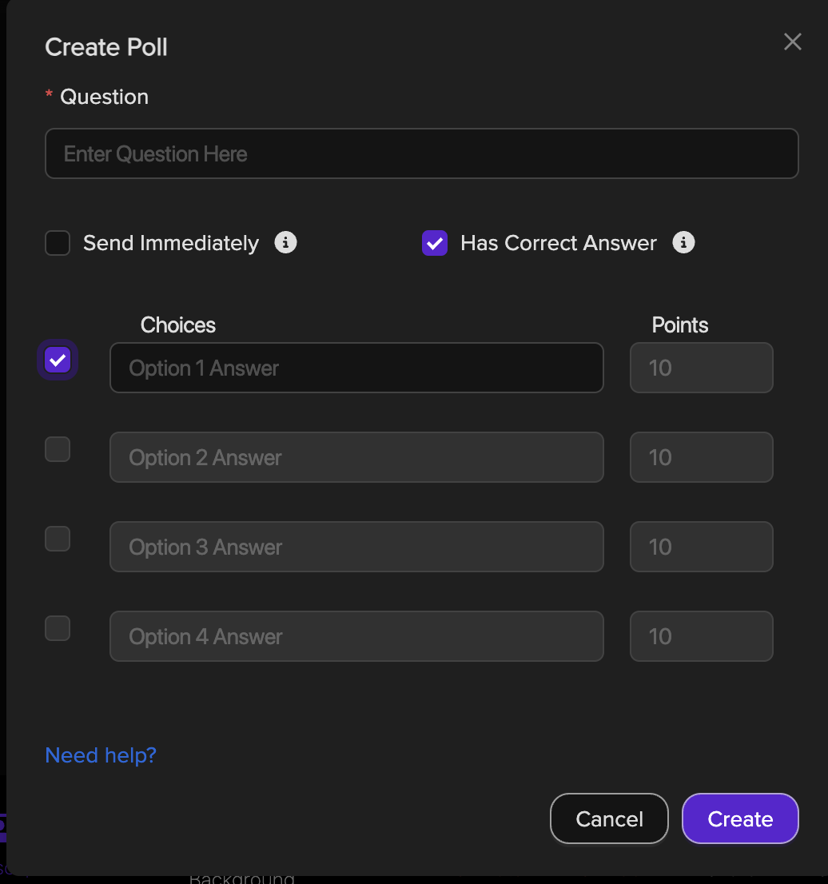Click the question entry field
Image resolution: width=828 pixels, height=884 pixels.
pyautogui.click(x=421, y=153)
